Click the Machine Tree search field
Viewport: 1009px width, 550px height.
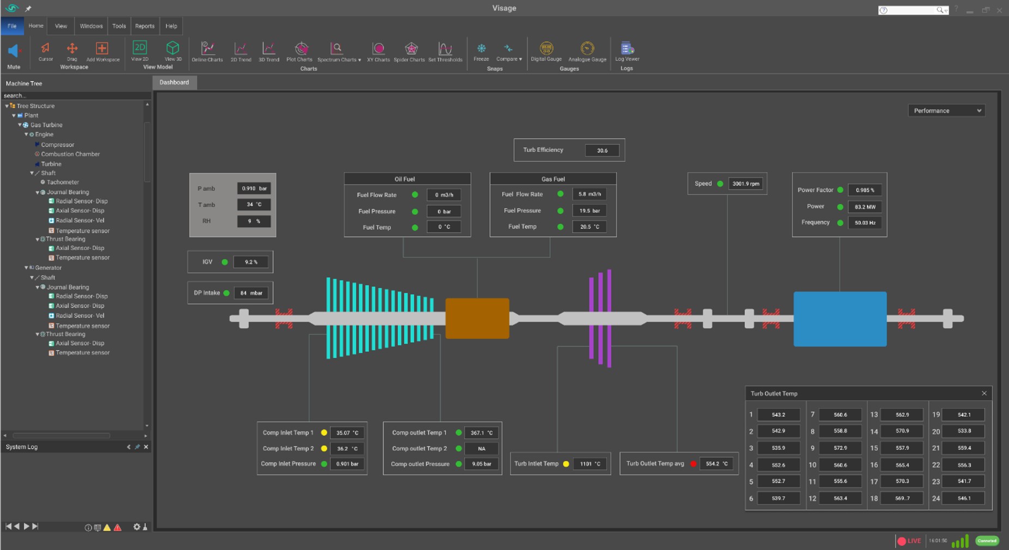[75, 95]
